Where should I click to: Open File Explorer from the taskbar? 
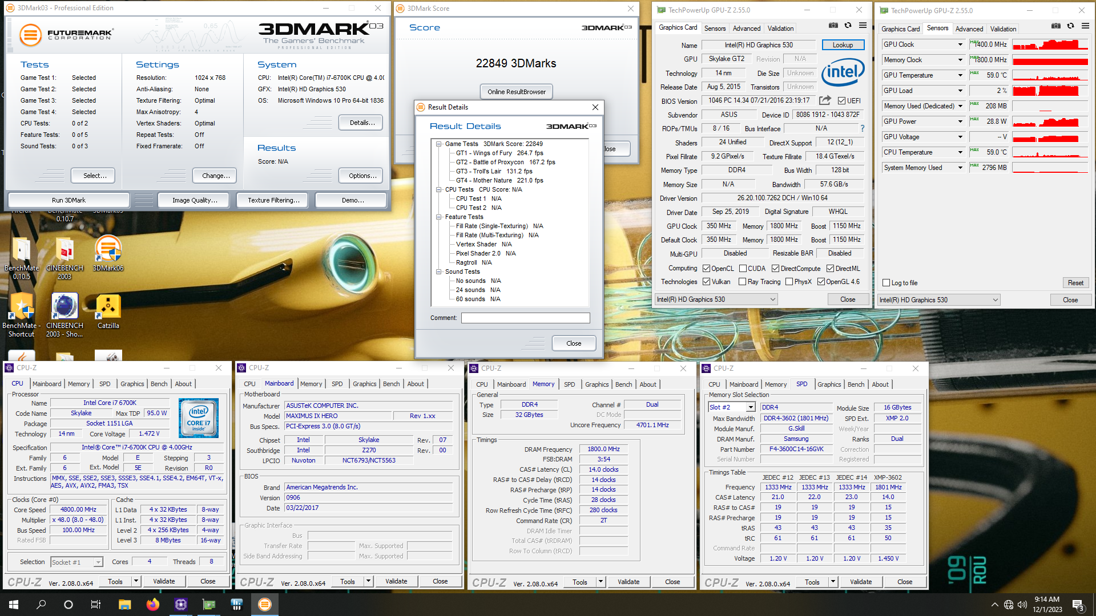coord(124,605)
